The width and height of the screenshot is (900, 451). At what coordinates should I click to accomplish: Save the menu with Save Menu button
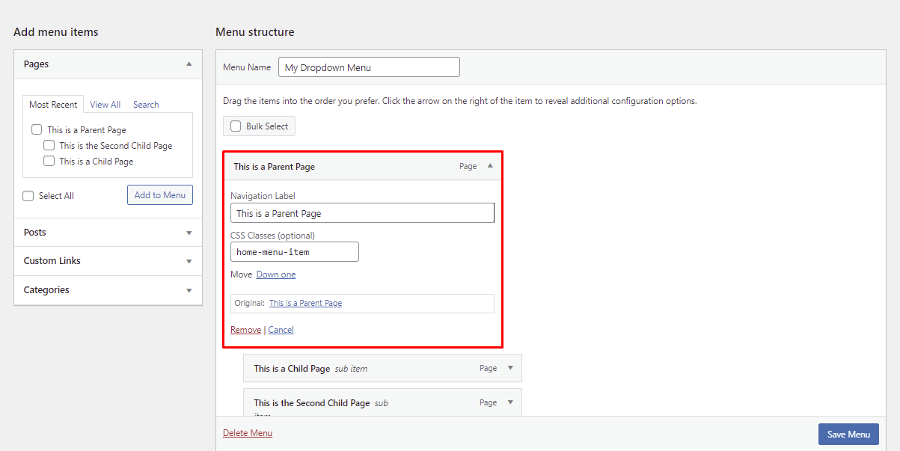coord(848,434)
